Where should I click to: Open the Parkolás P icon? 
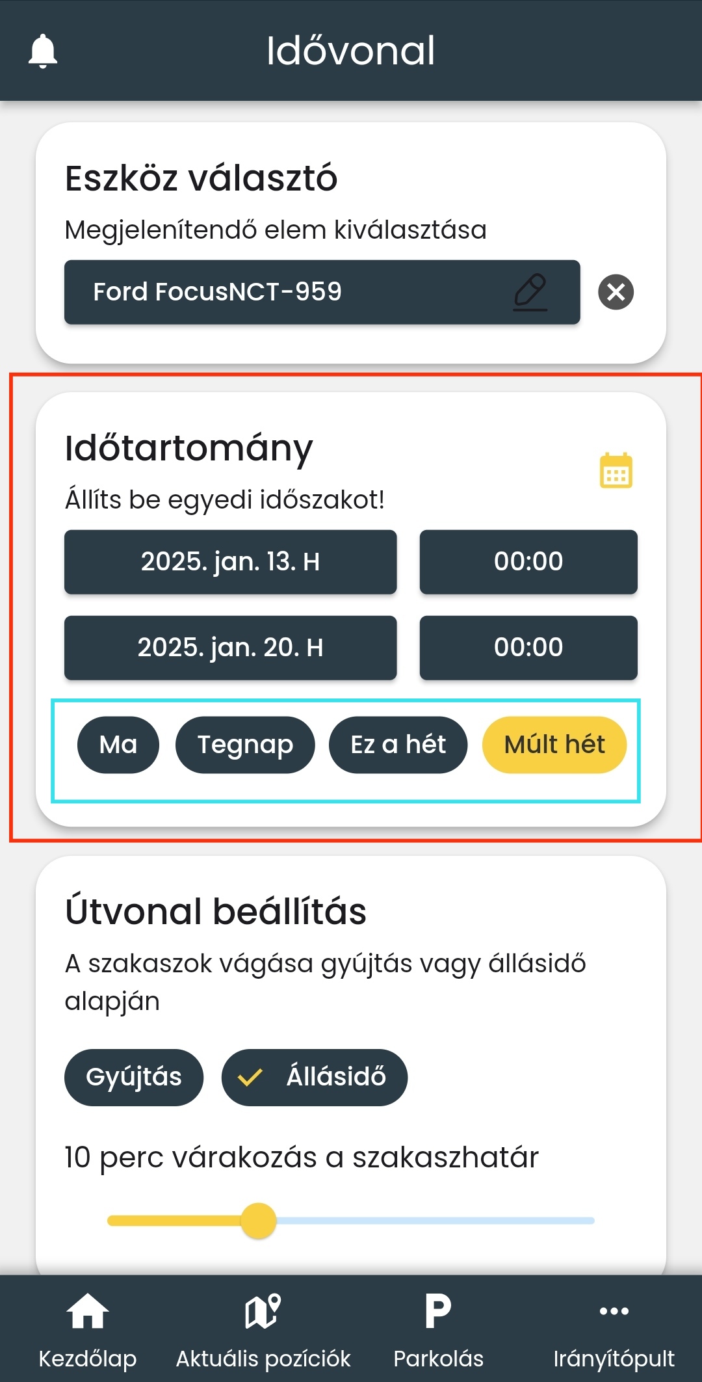pyautogui.click(x=438, y=1311)
